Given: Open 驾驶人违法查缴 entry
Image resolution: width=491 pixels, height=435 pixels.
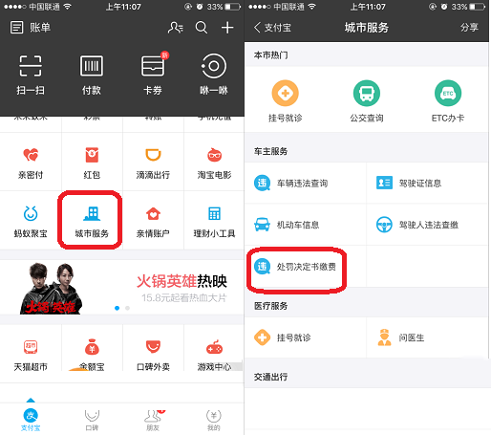Looking at the screenshot, I should pyautogui.click(x=427, y=225).
